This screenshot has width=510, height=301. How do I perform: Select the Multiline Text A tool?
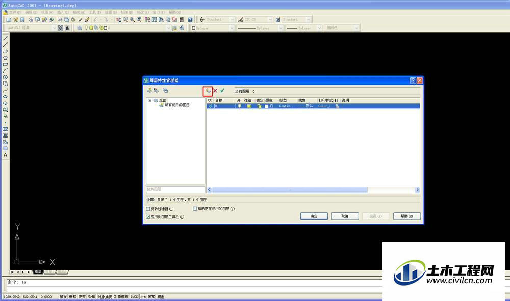pos(5,155)
